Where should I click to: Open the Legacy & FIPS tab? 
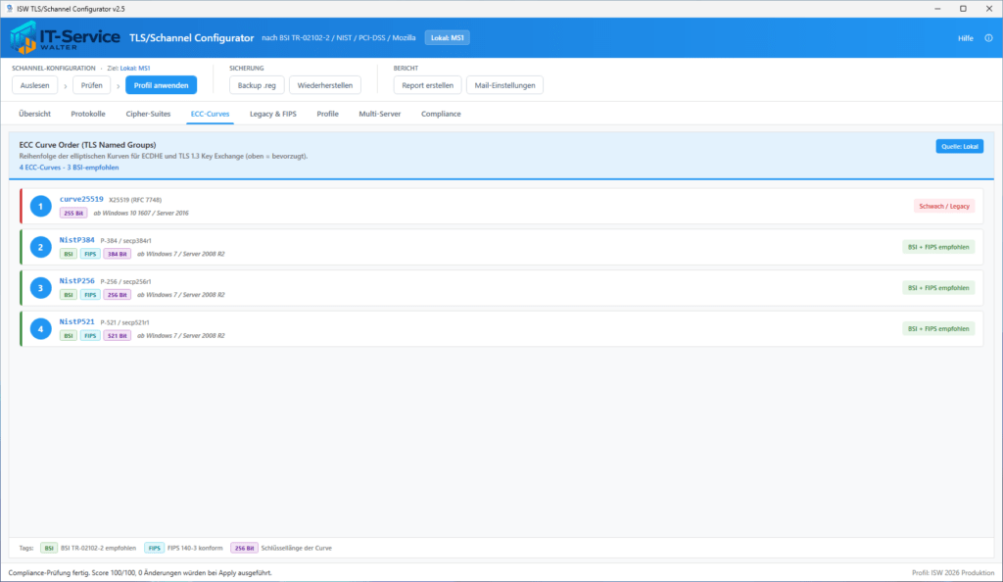click(273, 114)
